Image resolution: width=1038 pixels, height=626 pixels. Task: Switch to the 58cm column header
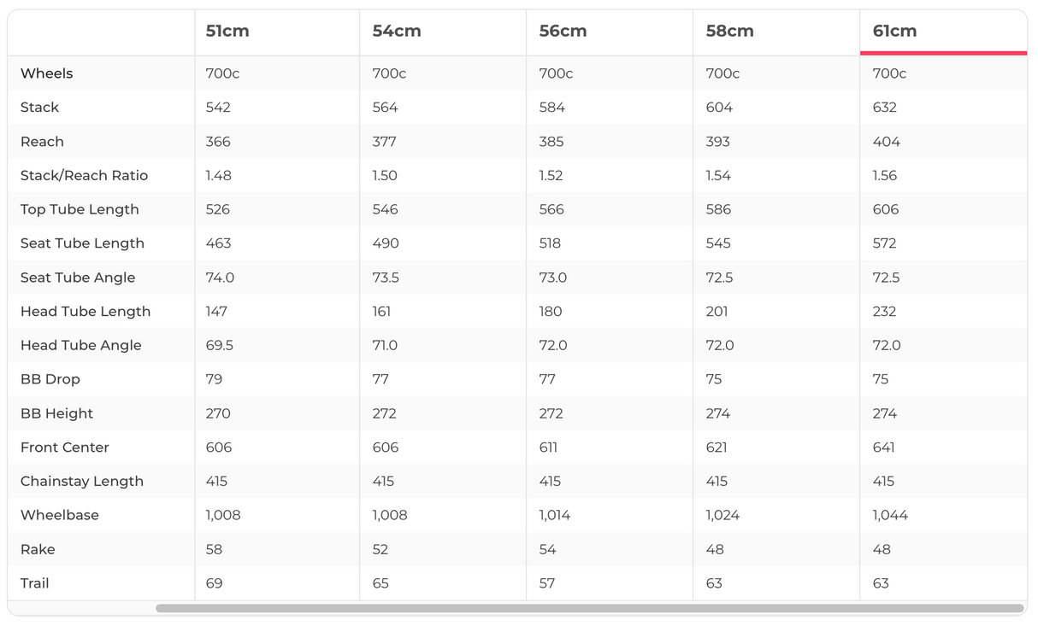(729, 32)
